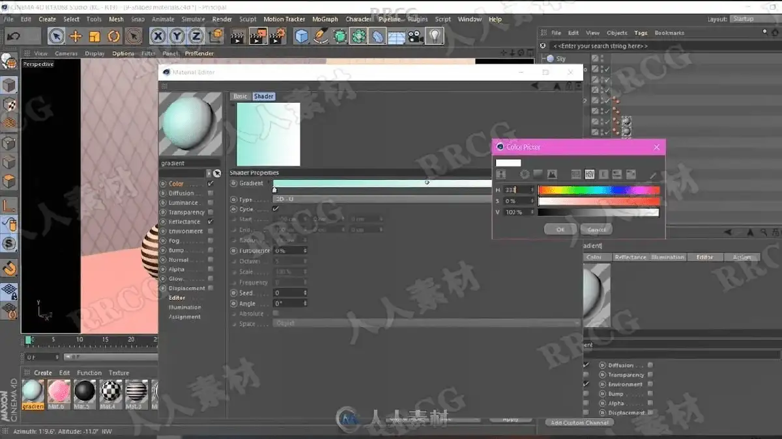Add a blue Cube primitive
782x439 pixels.
coord(302,36)
